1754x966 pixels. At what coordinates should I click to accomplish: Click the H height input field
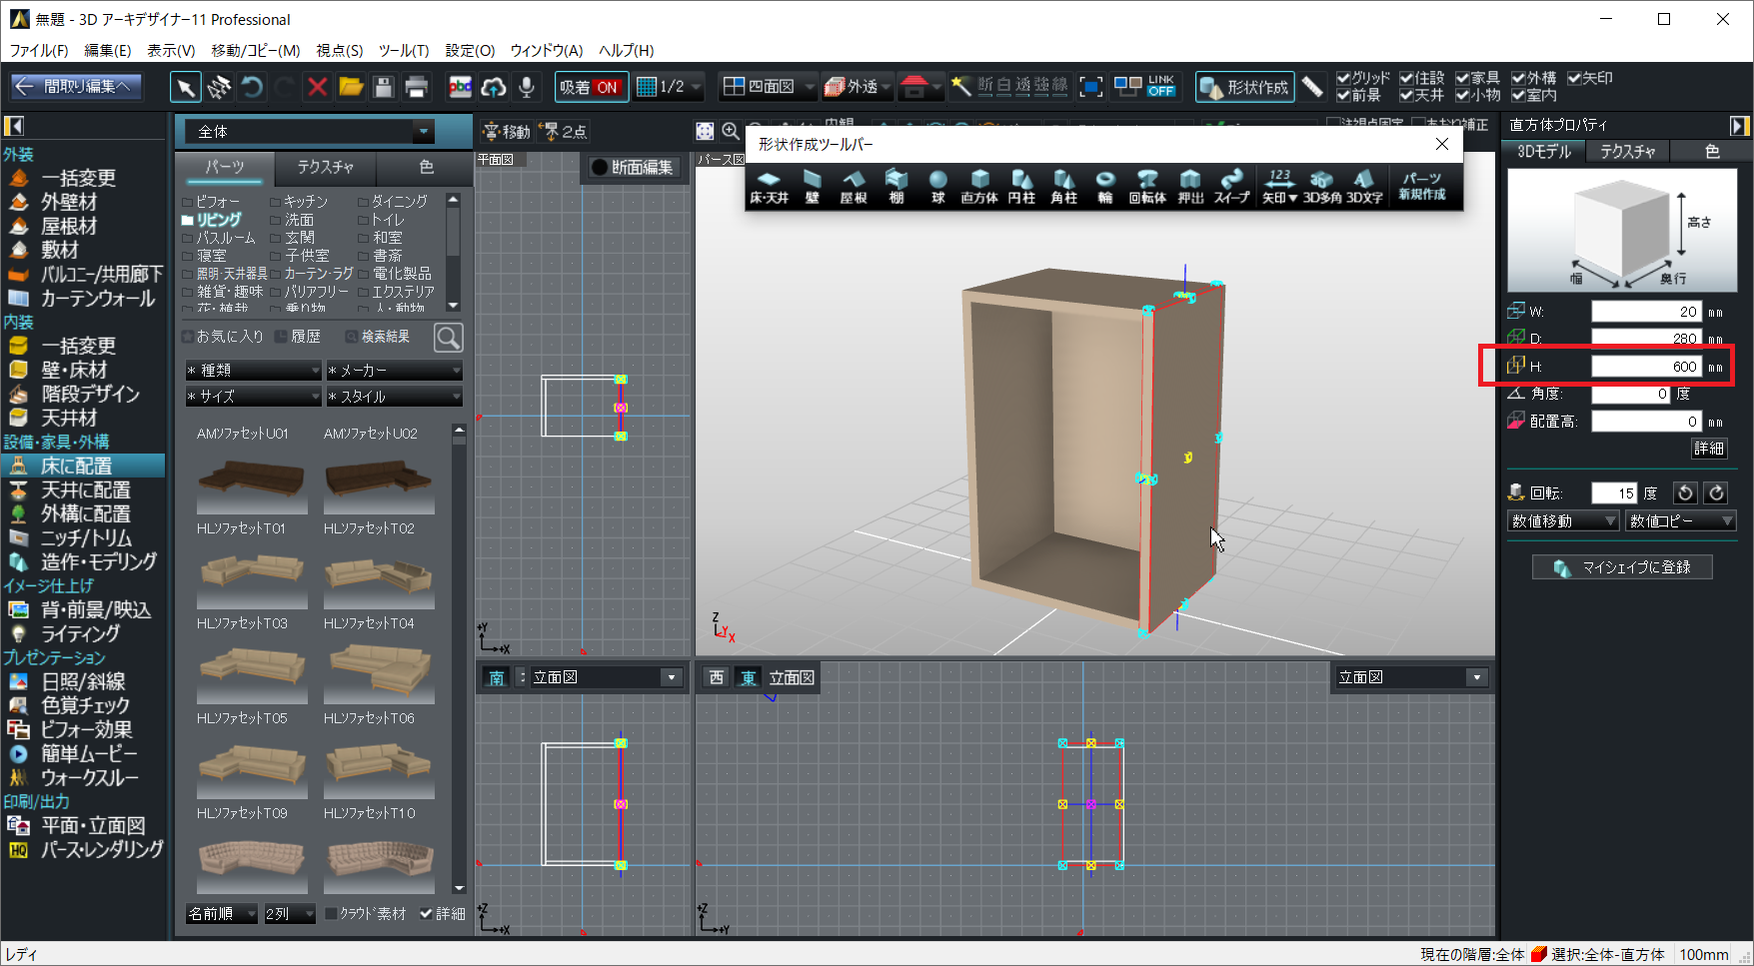point(1647,367)
